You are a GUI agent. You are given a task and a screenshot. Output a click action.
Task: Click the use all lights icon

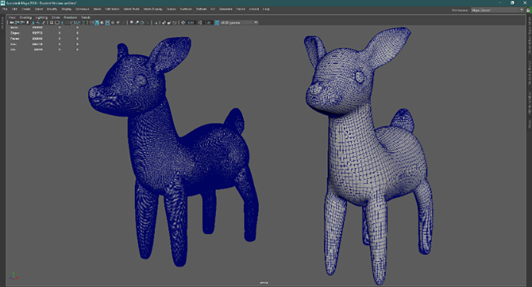(x=118, y=22)
